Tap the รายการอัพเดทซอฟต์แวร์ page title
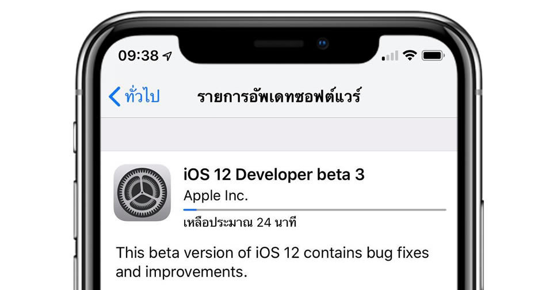Image resolution: width=557 pixels, height=290 pixels. pyautogui.click(x=279, y=96)
